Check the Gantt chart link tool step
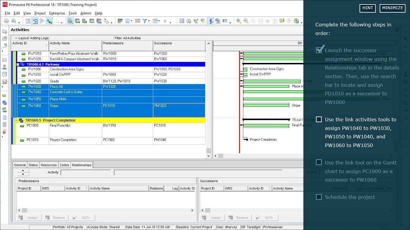The image size is (410, 230). coord(319,162)
